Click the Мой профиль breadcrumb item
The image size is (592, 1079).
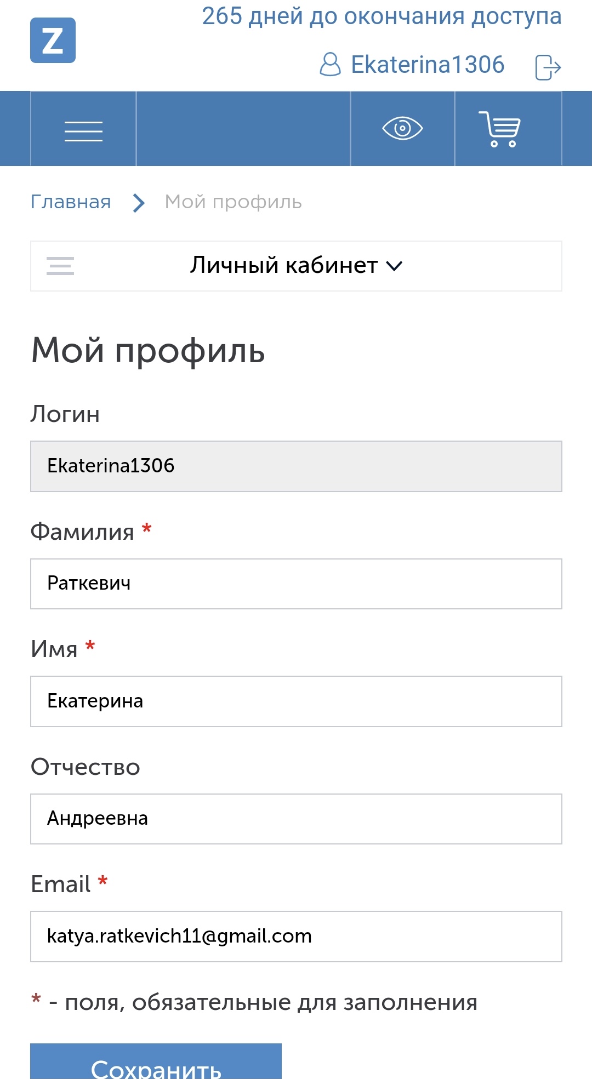tap(233, 202)
